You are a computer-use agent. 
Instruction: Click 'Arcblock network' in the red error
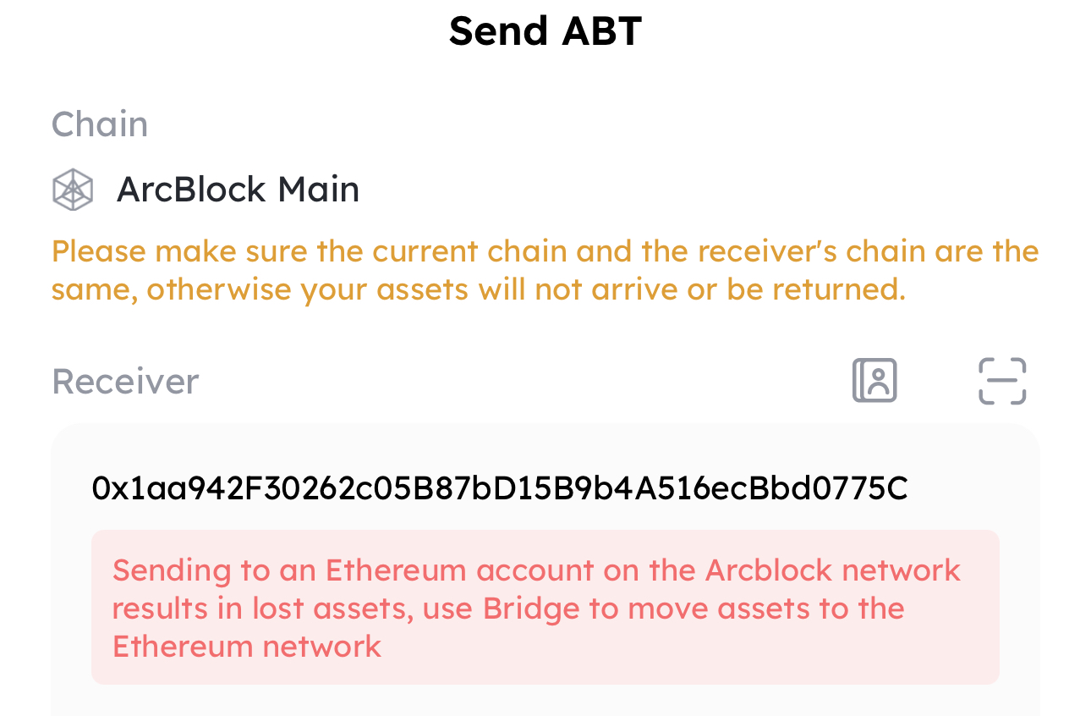coord(833,570)
